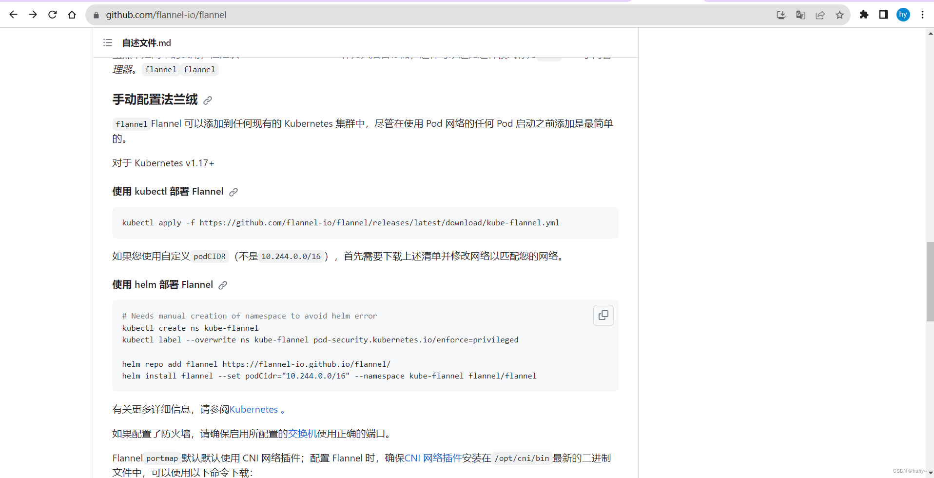Copy the helm install code block
The image size is (934, 478).
pyautogui.click(x=603, y=315)
